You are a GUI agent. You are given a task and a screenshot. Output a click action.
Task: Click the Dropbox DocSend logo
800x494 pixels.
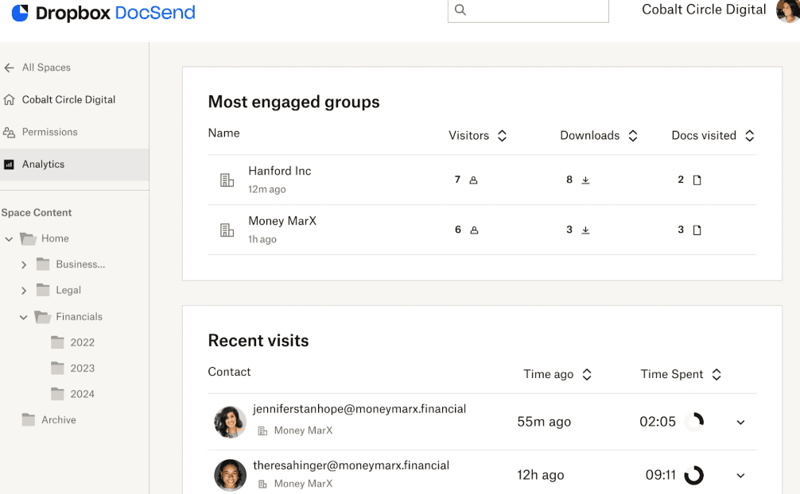(103, 14)
